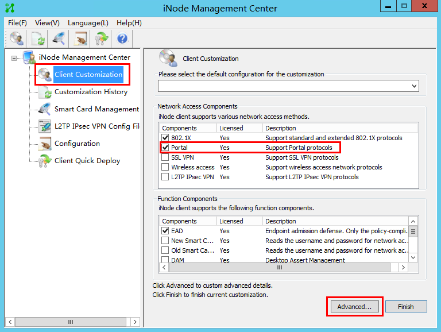This screenshot has width=441, height=332.
Task: Click the Client Quick Deploy tree icon
Action: coord(45,161)
